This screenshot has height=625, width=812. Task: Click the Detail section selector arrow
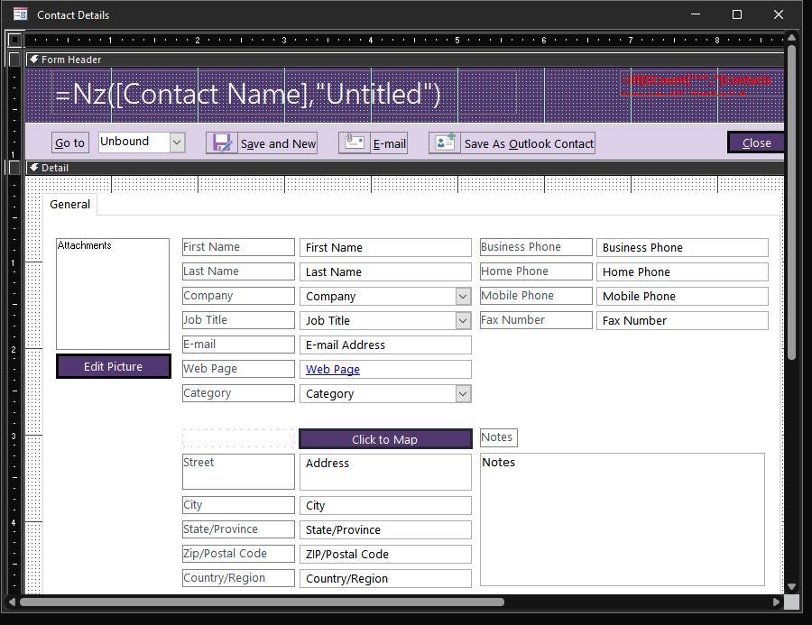click(x=33, y=168)
